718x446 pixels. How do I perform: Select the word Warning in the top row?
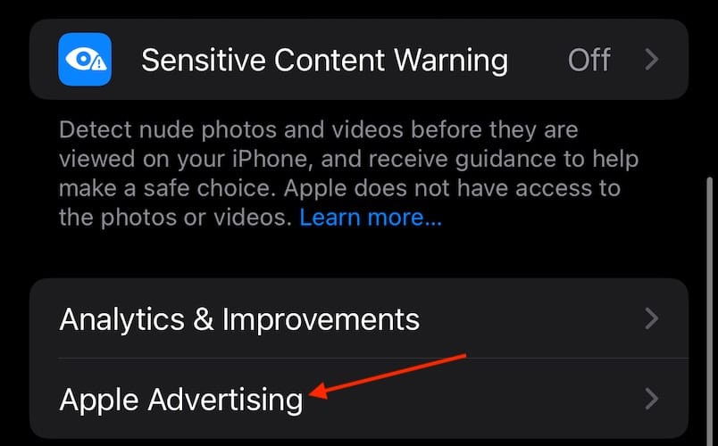451,61
